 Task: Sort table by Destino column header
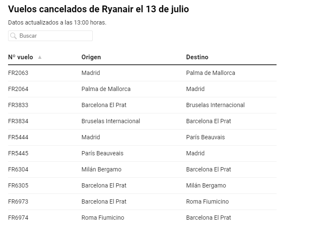tap(197, 57)
